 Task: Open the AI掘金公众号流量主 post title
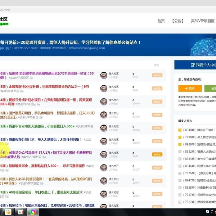[x=50, y=153]
